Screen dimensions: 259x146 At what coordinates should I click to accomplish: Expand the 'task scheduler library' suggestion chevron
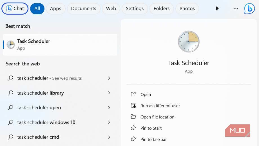pyautogui.click(x=109, y=93)
